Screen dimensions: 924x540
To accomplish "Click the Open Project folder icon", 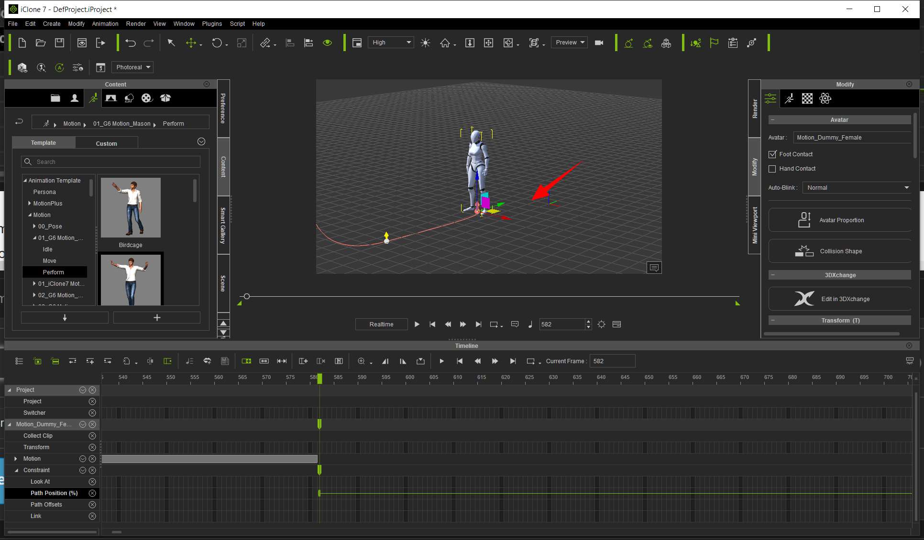I will click(41, 43).
